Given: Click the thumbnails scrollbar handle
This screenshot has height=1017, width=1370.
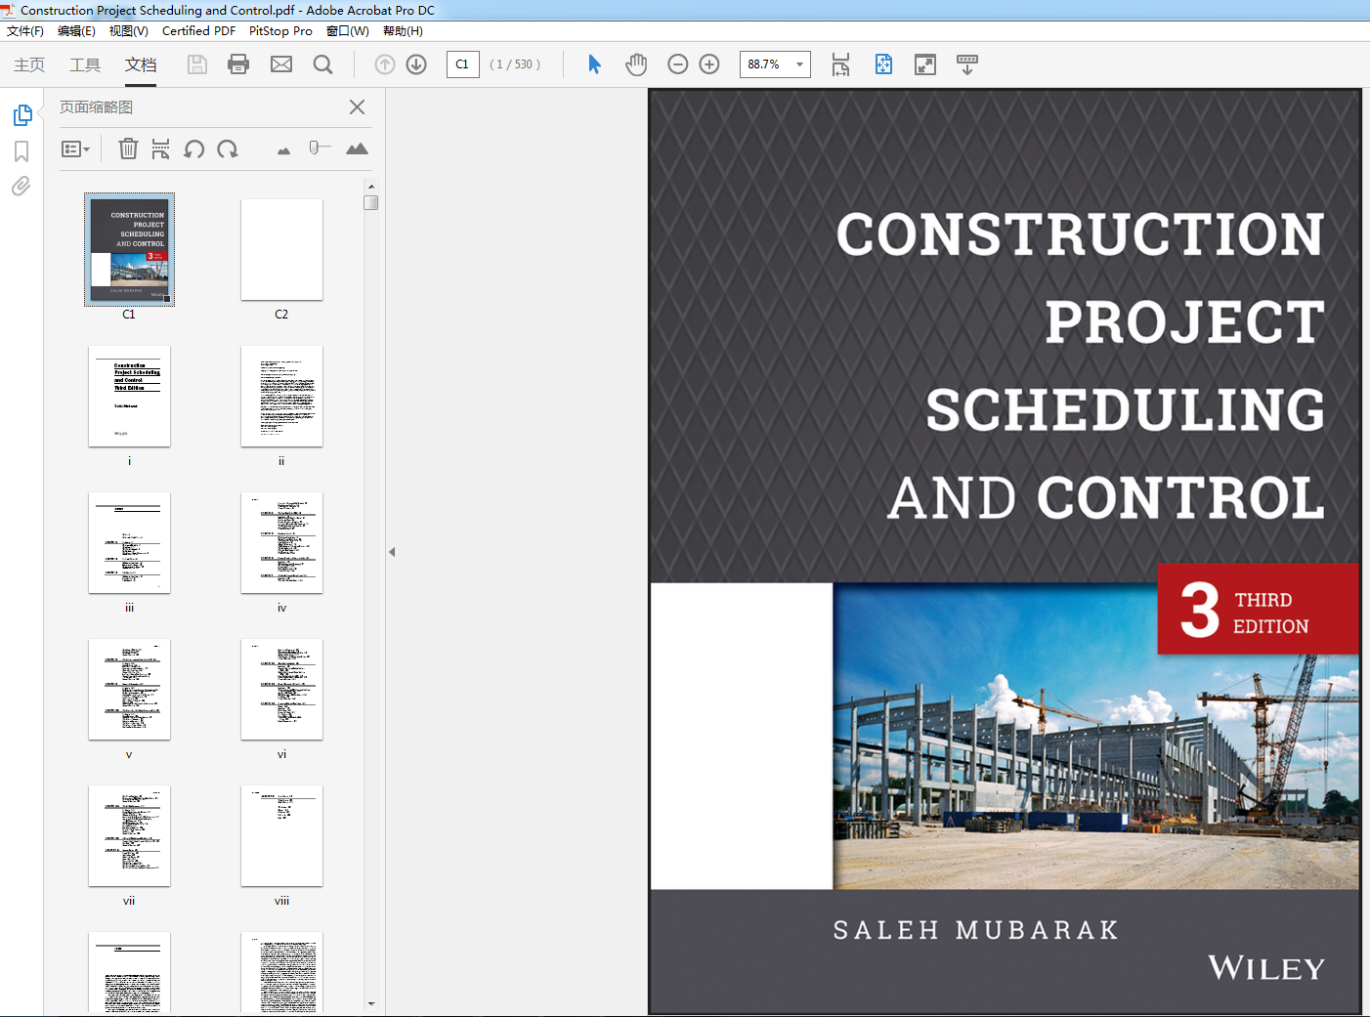Looking at the screenshot, I should click(x=371, y=202).
